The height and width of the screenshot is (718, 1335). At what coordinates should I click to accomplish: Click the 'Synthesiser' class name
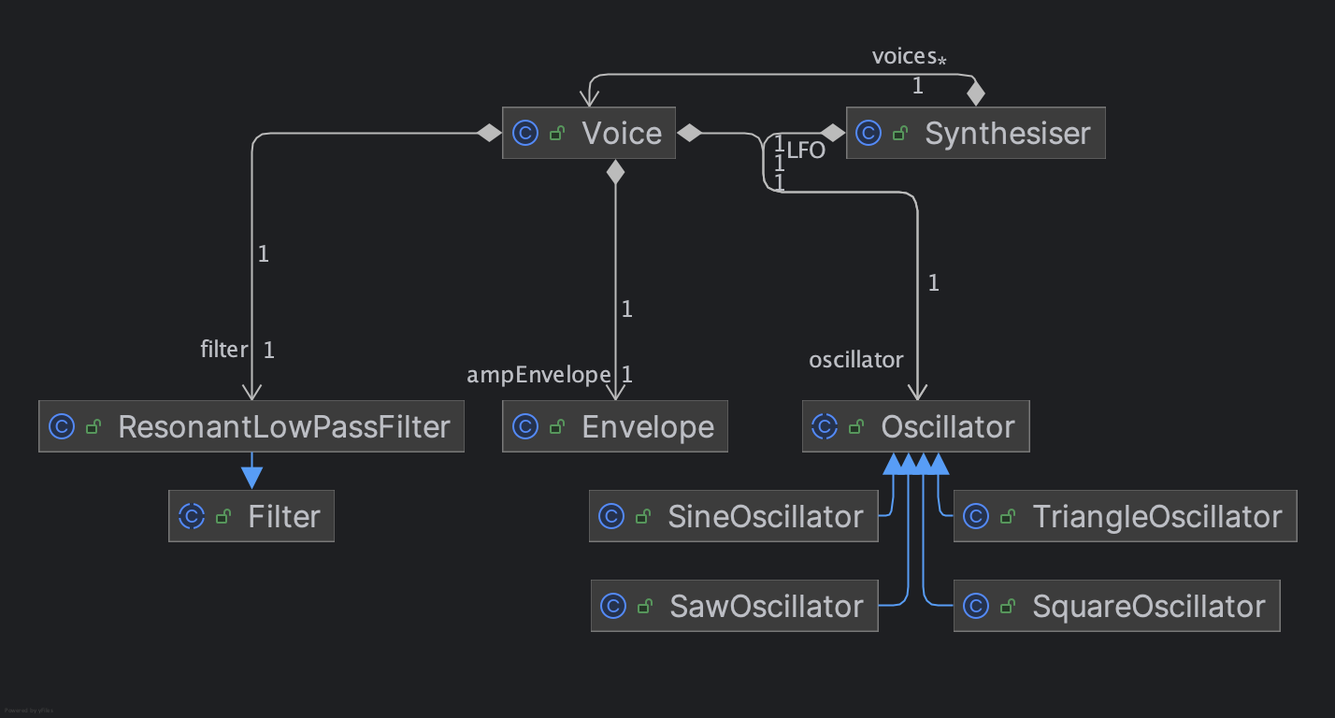tap(1008, 134)
